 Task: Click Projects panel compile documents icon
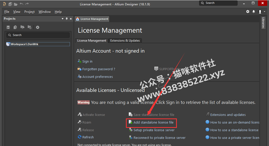click(15, 27)
